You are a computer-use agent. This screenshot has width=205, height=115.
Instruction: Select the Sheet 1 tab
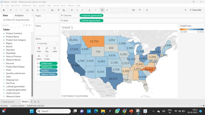tap(25, 102)
